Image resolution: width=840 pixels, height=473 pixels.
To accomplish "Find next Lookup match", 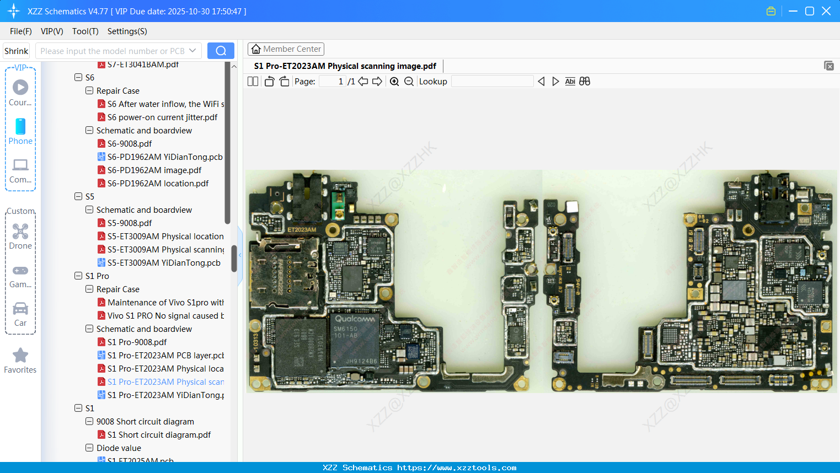I will pyautogui.click(x=555, y=82).
